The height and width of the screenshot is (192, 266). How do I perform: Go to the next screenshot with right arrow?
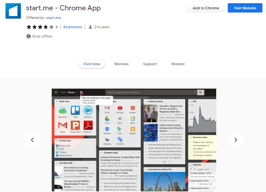pyautogui.click(x=235, y=140)
